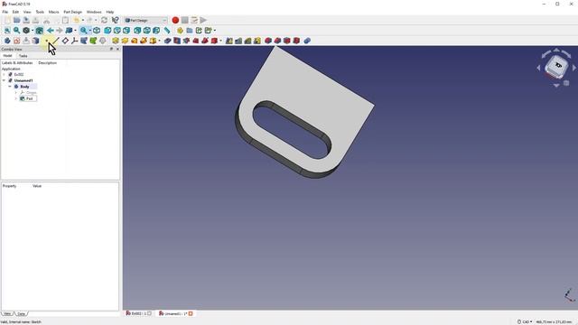Set the left view icon

pos(156,31)
